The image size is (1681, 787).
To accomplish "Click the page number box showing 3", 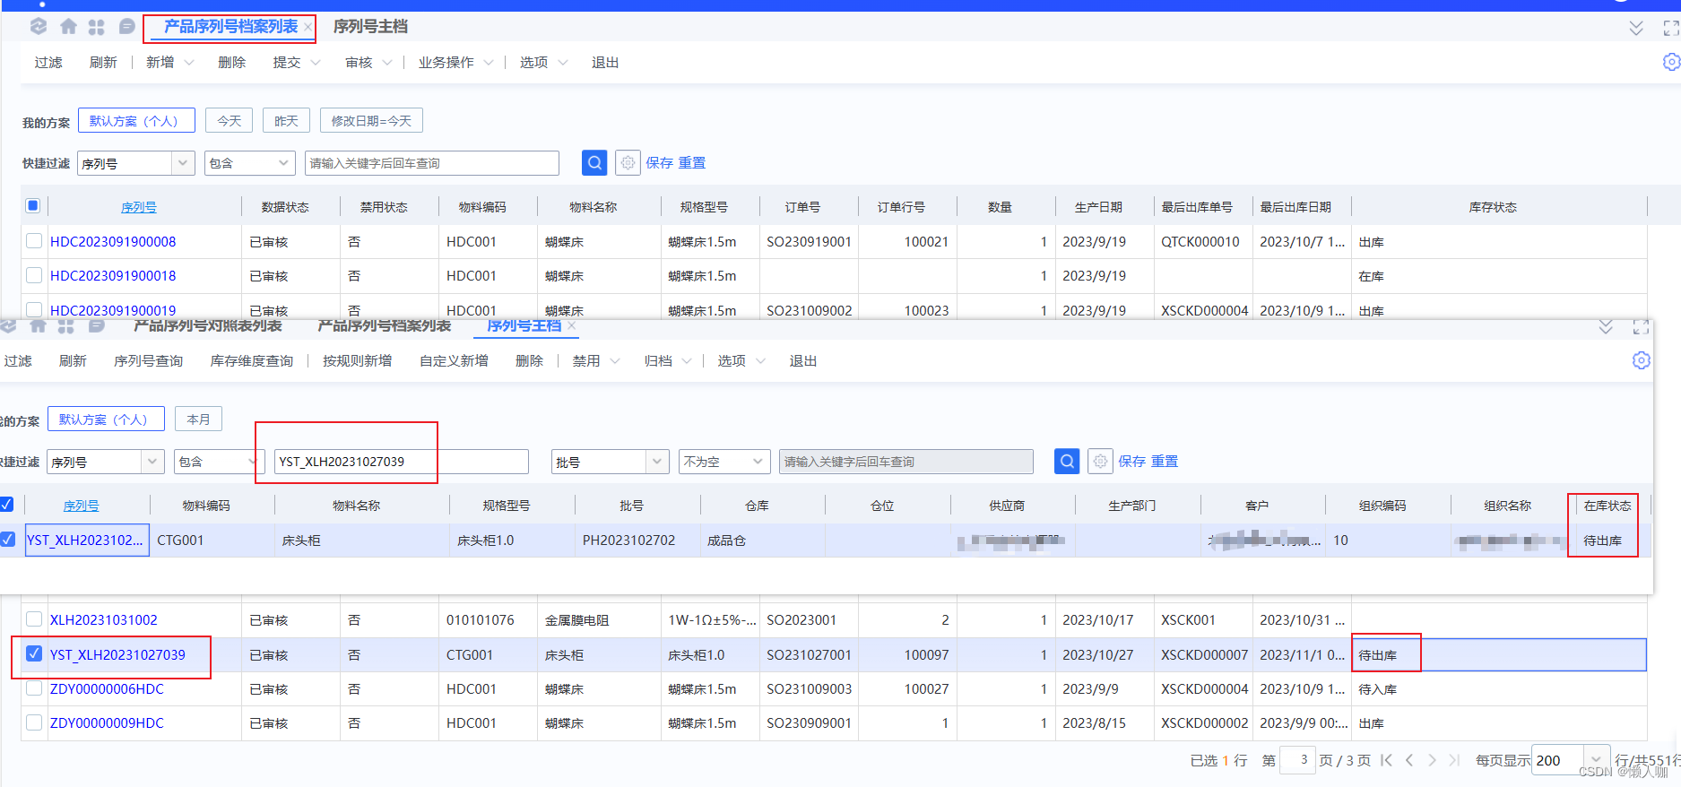I will pyautogui.click(x=1297, y=760).
